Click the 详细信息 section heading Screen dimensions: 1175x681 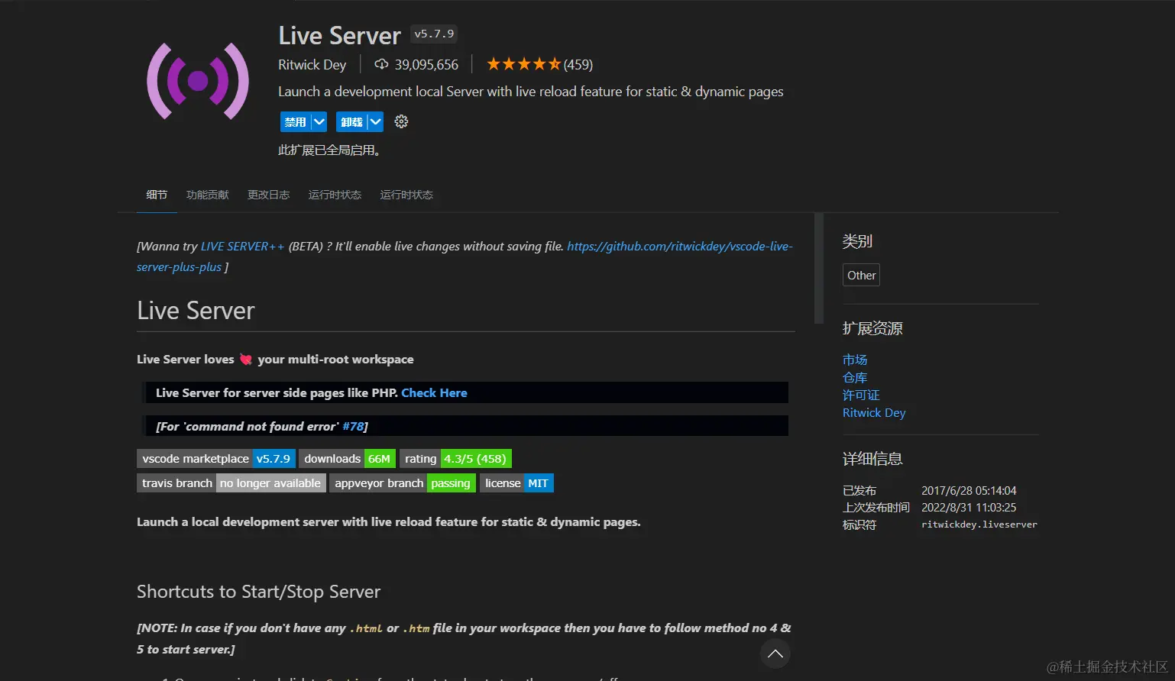click(x=872, y=459)
